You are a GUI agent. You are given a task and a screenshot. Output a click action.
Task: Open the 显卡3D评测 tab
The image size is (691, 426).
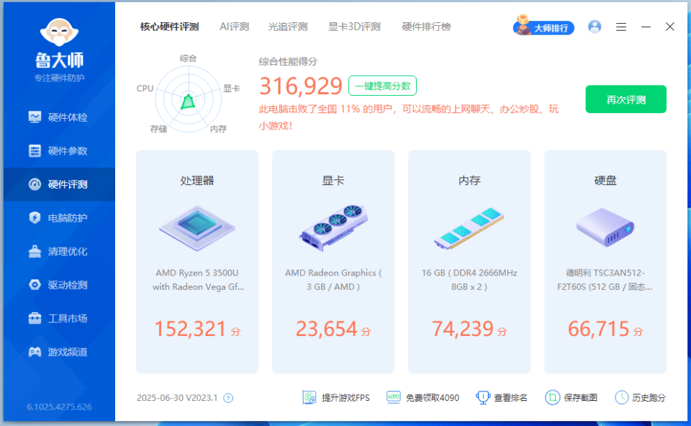pyautogui.click(x=354, y=27)
